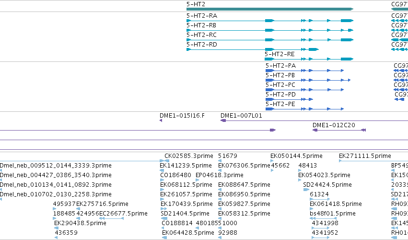Select Dmel_neb_004427_0386_3540.3prime label

coord(56,175)
